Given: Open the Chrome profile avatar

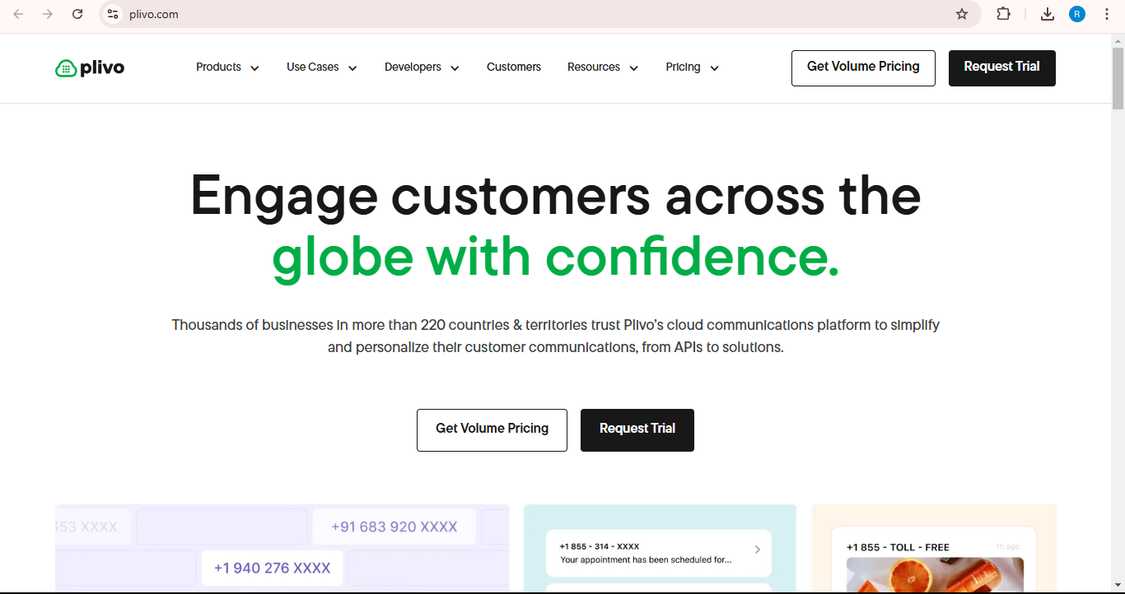Looking at the screenshot, I should click(x=1076, y=14).
